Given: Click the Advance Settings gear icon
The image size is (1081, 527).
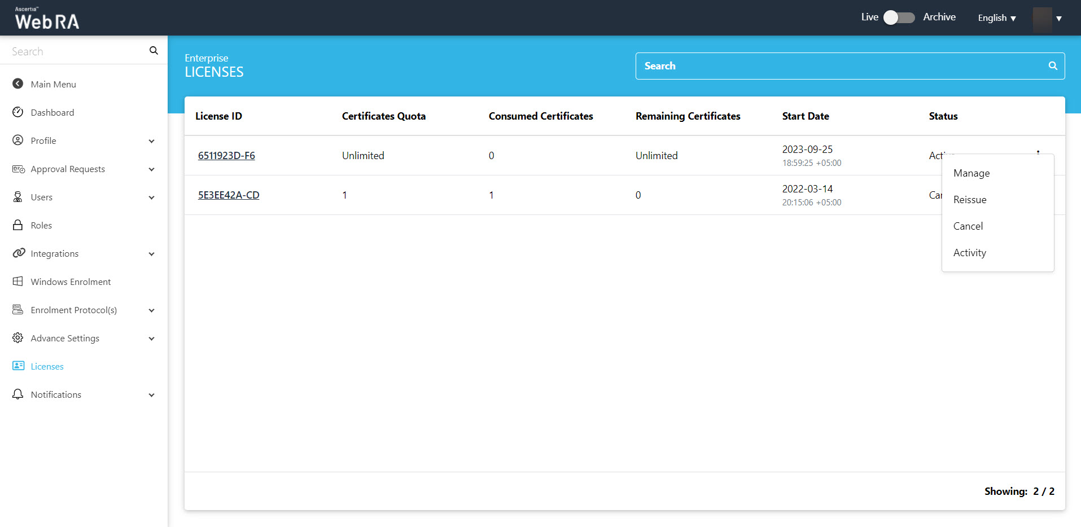Looking at the screenshot, I should (x=18, y=338).
